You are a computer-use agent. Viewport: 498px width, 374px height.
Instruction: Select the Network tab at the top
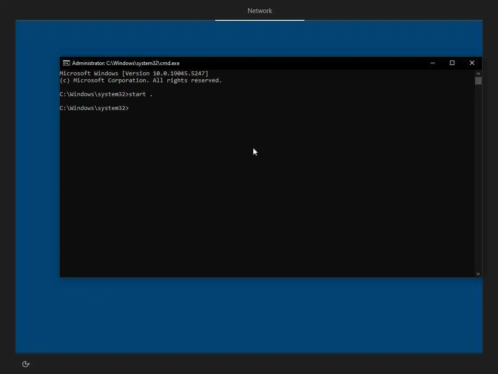(259, 11)
